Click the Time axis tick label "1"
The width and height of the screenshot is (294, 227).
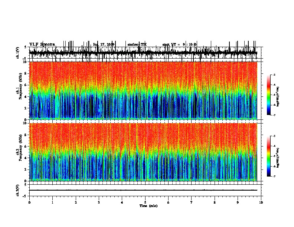[52, 203]
